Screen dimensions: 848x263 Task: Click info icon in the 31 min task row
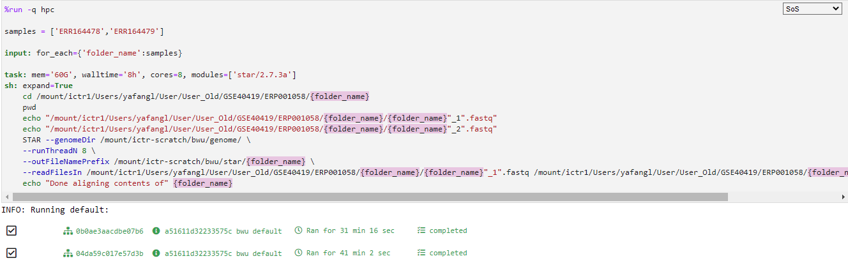(156, 230)
